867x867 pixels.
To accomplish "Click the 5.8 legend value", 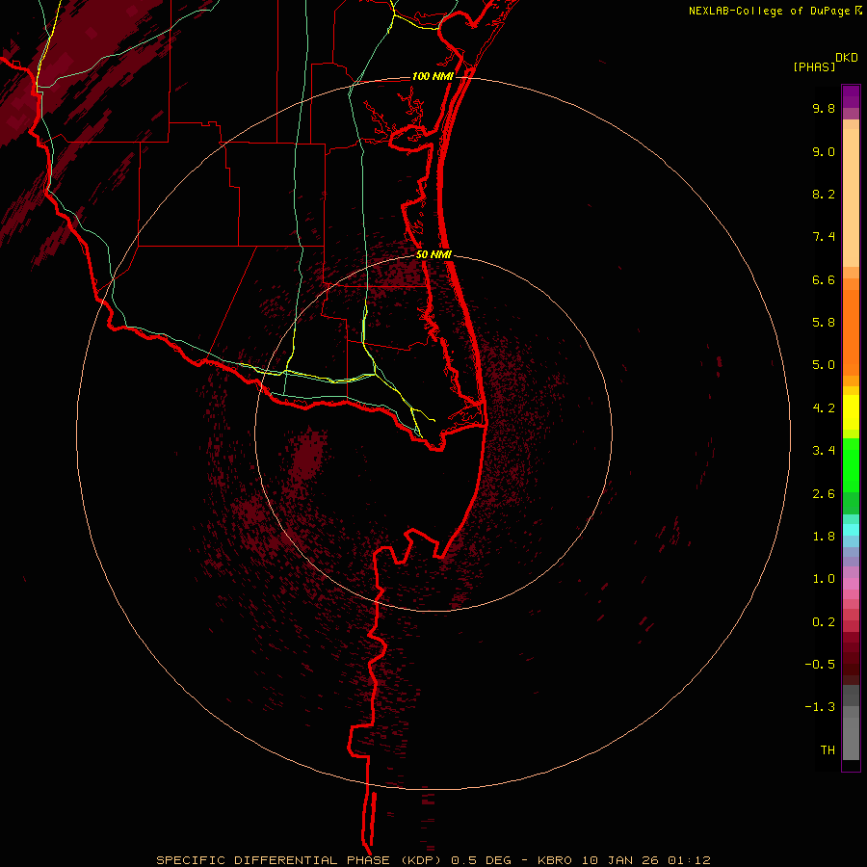I will tap(824, 323).
